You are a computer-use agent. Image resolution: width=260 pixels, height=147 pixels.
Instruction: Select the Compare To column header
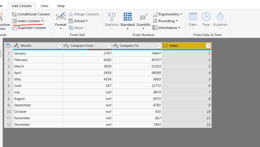coord(137,46)
